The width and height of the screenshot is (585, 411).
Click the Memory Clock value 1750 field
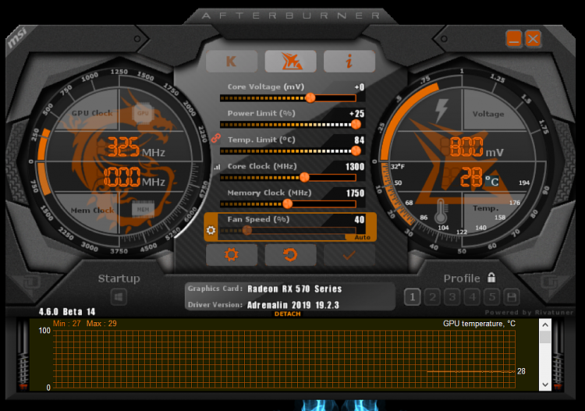point(355,193)
